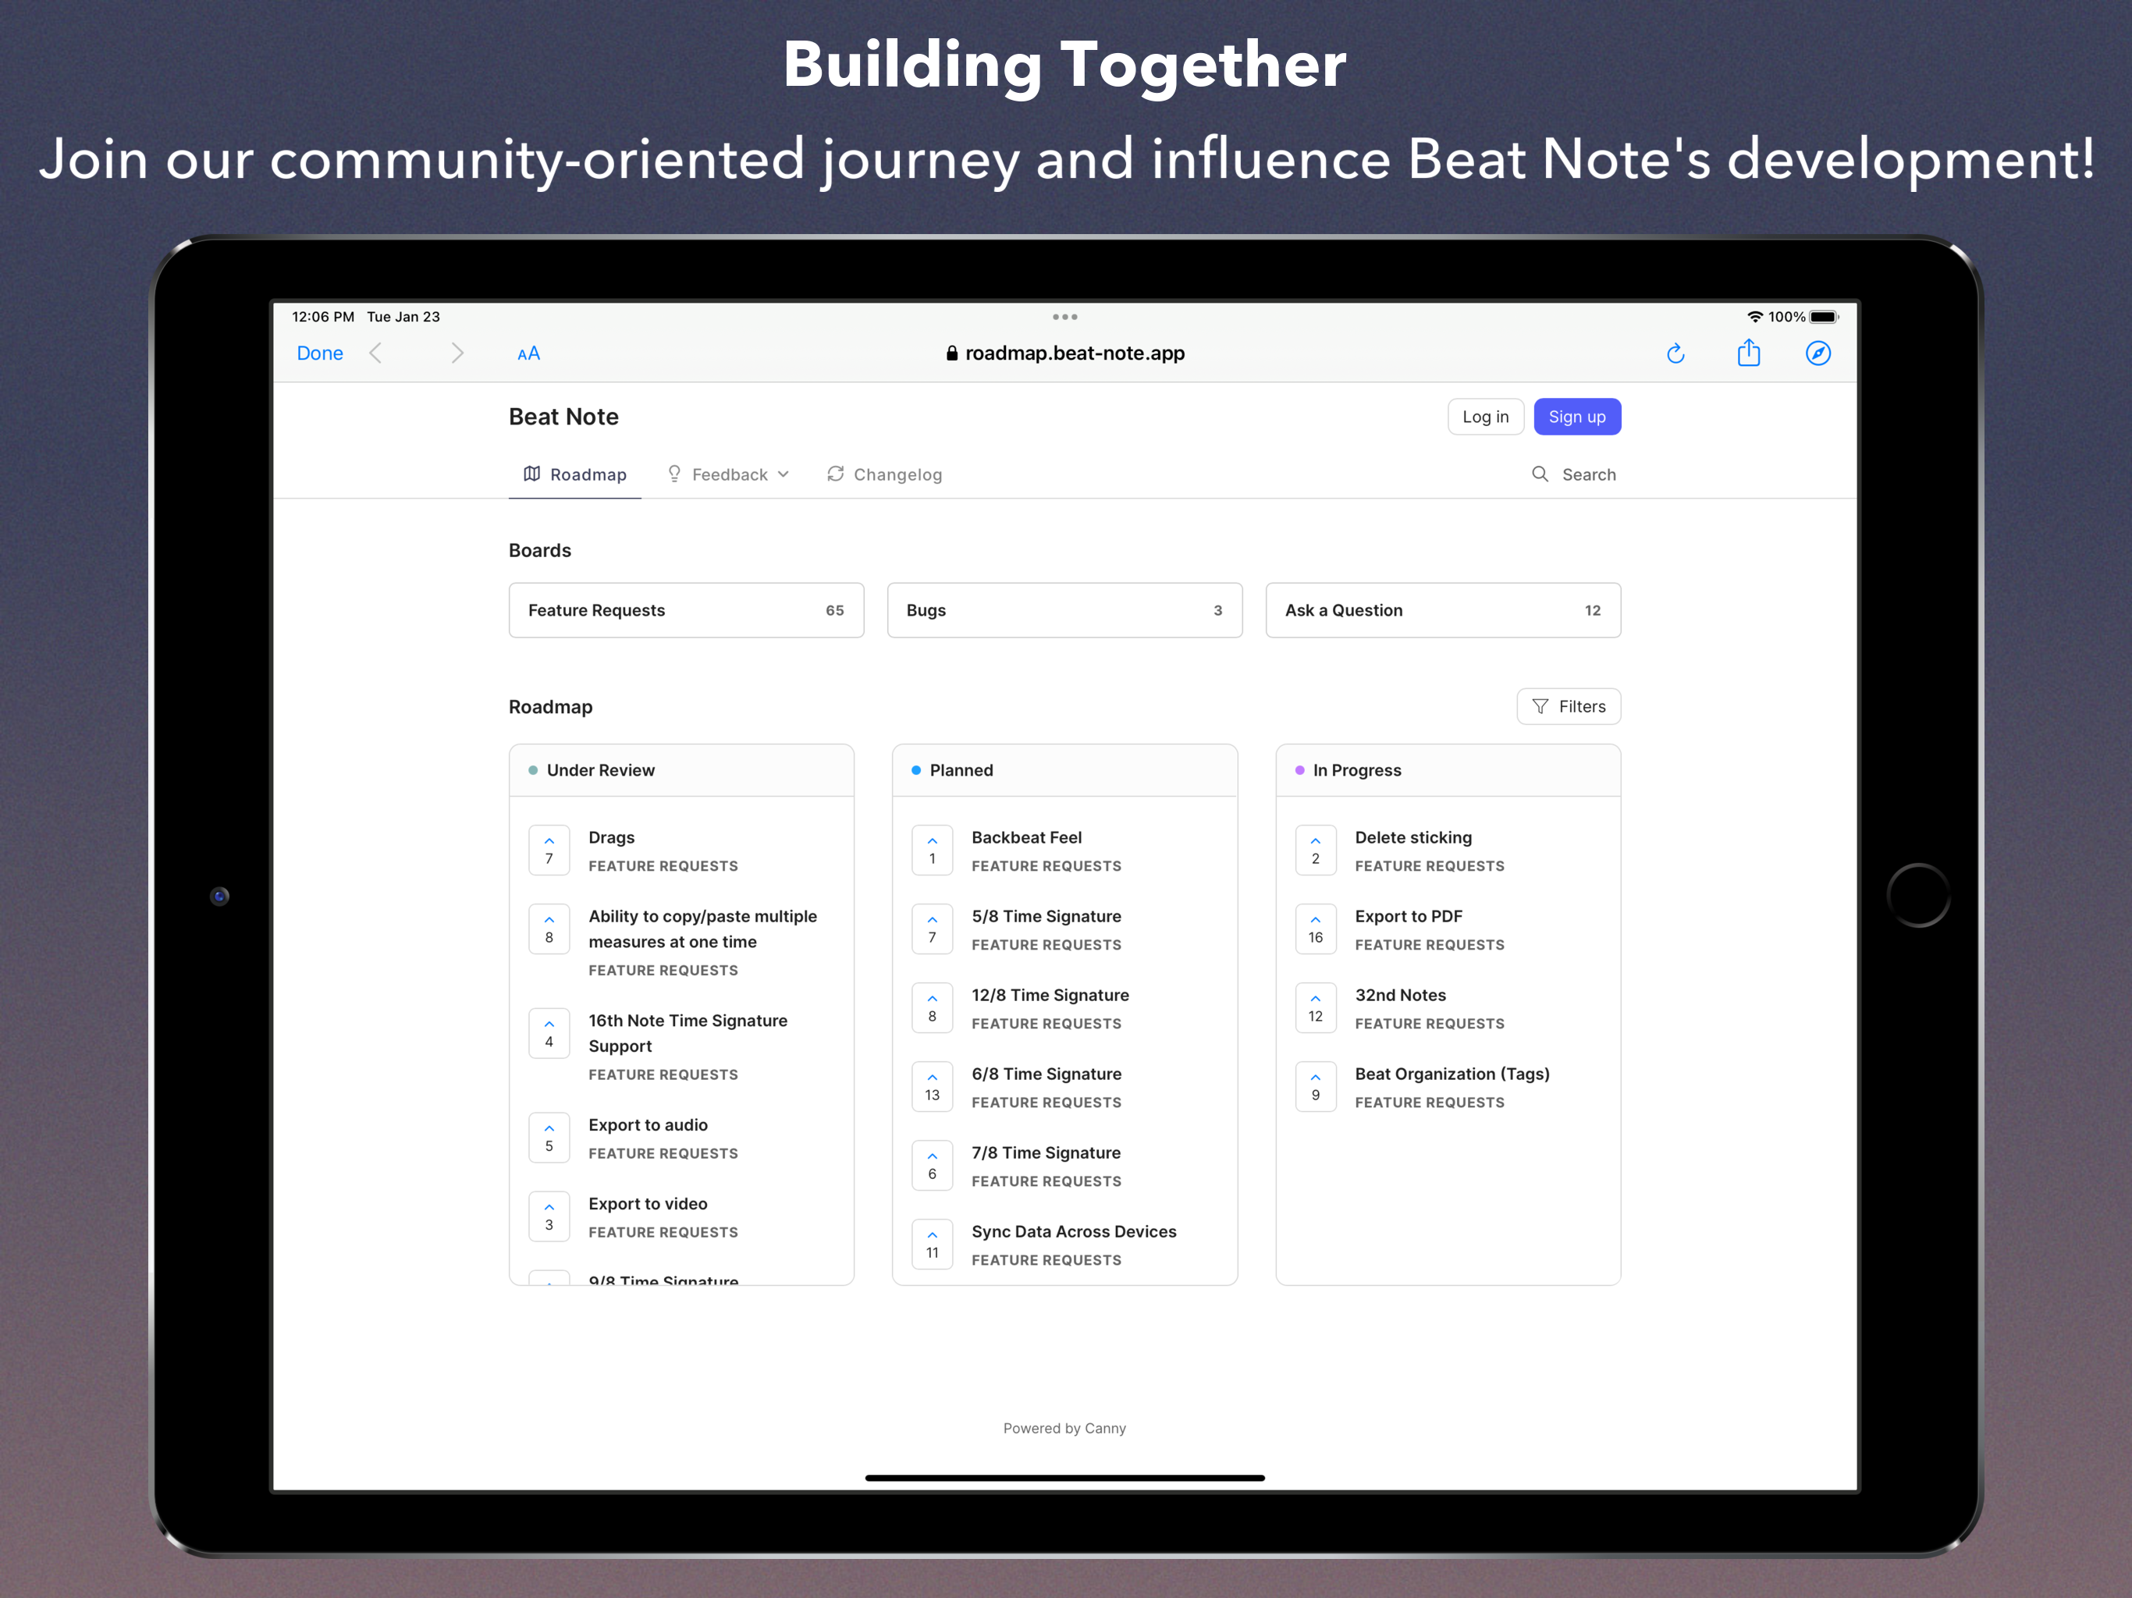
Task: Tap the Safari reload page icon
Action: pyautogui.click(x=1675, y=353)
